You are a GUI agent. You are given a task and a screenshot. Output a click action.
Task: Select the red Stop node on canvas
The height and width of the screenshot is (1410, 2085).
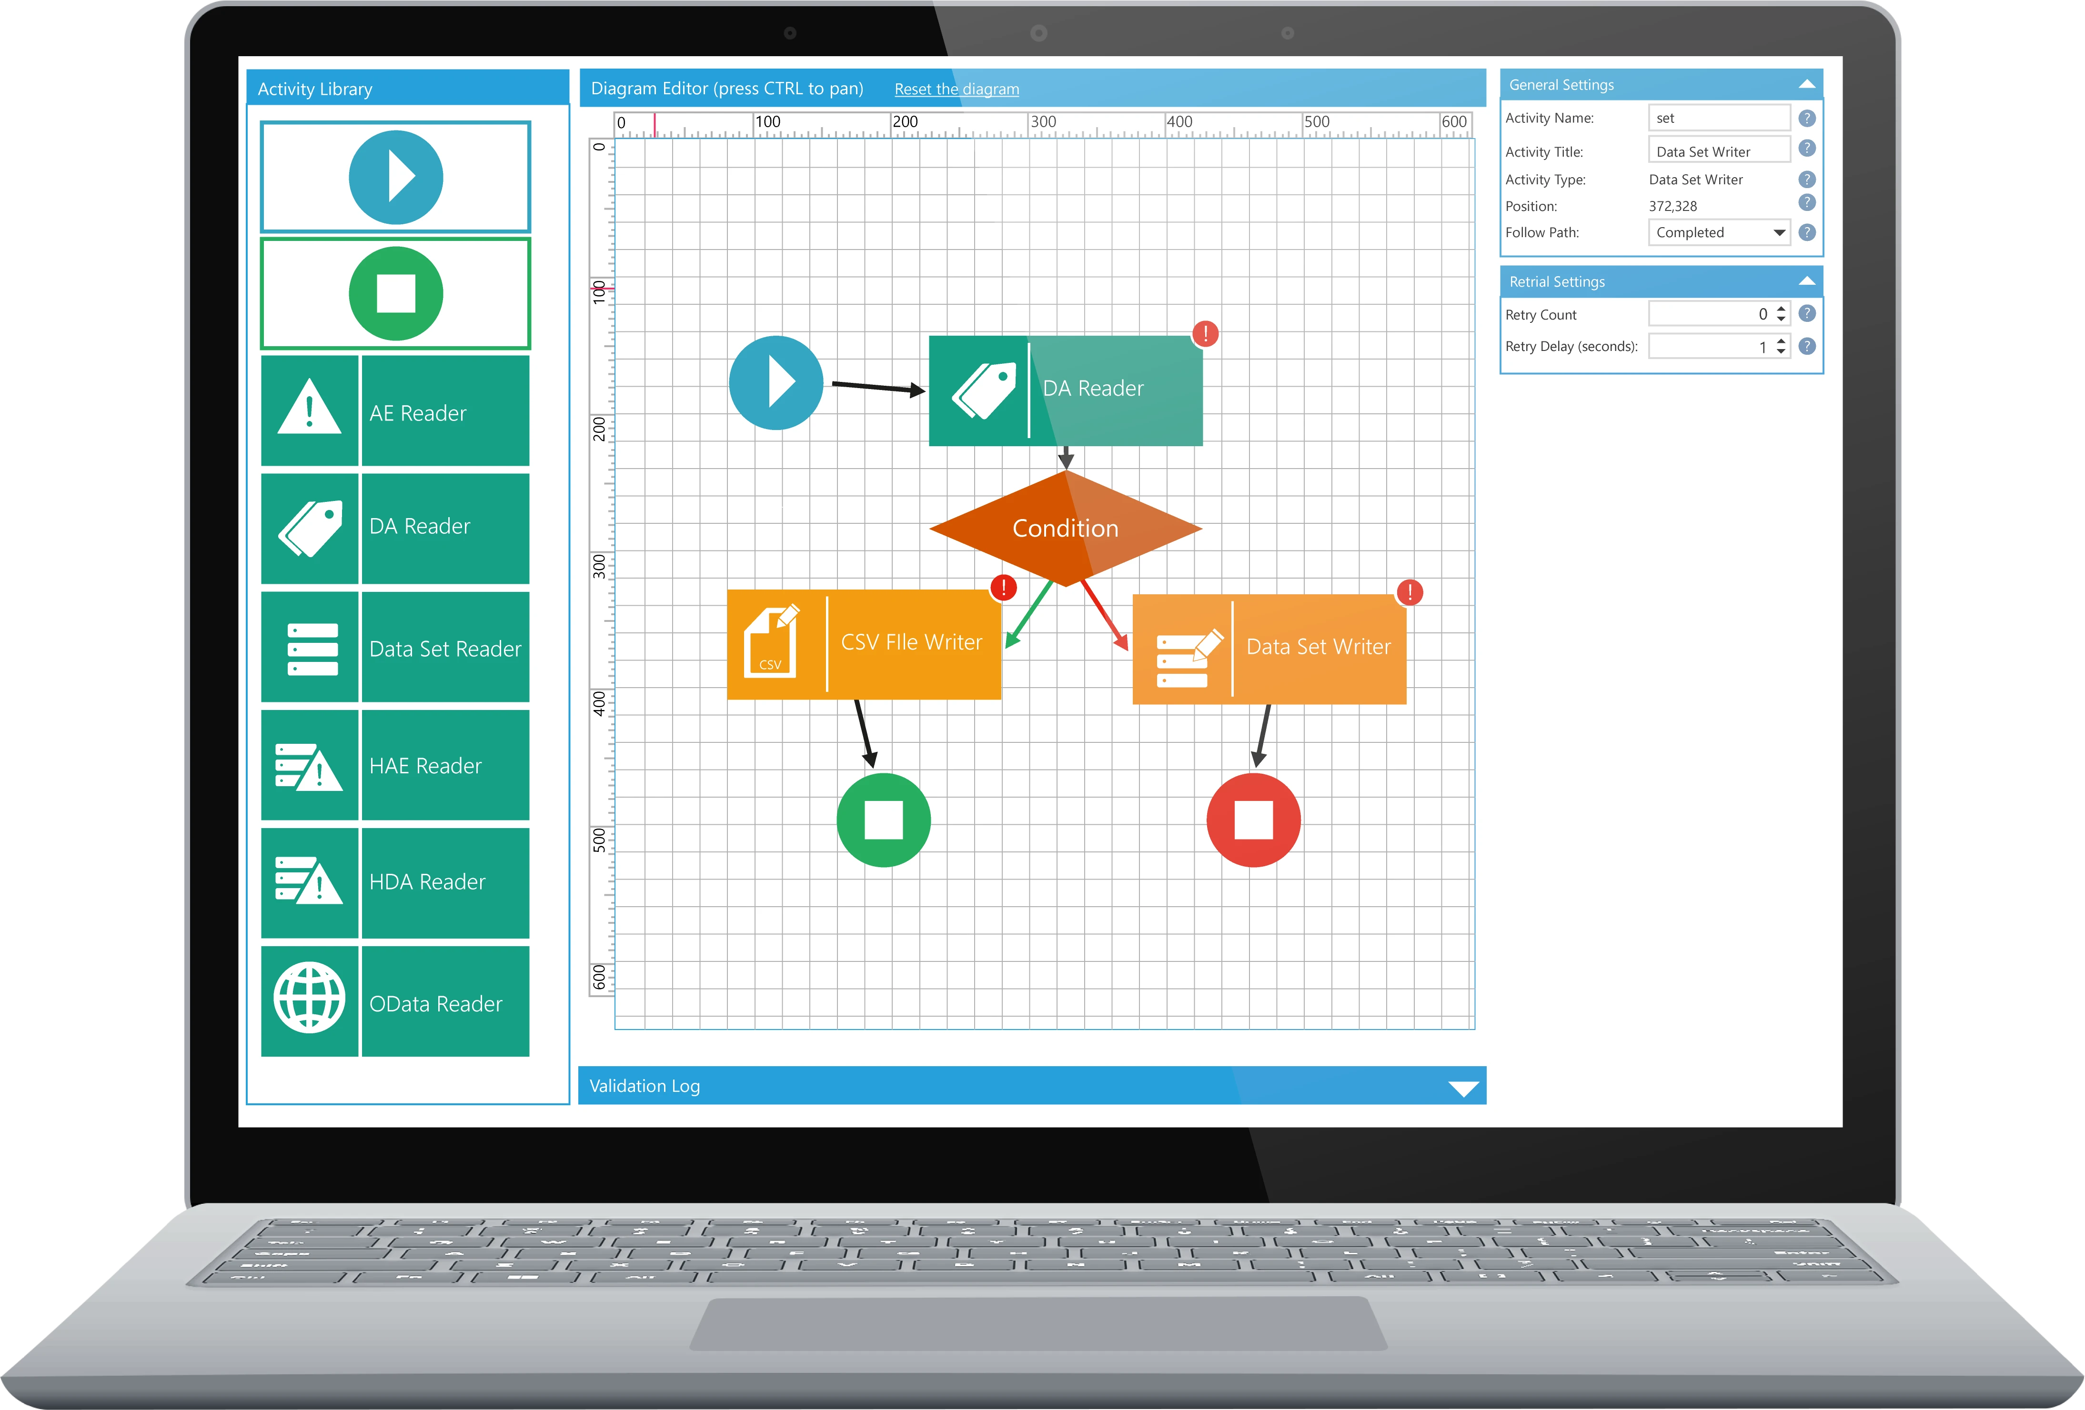pos(1252,820)
